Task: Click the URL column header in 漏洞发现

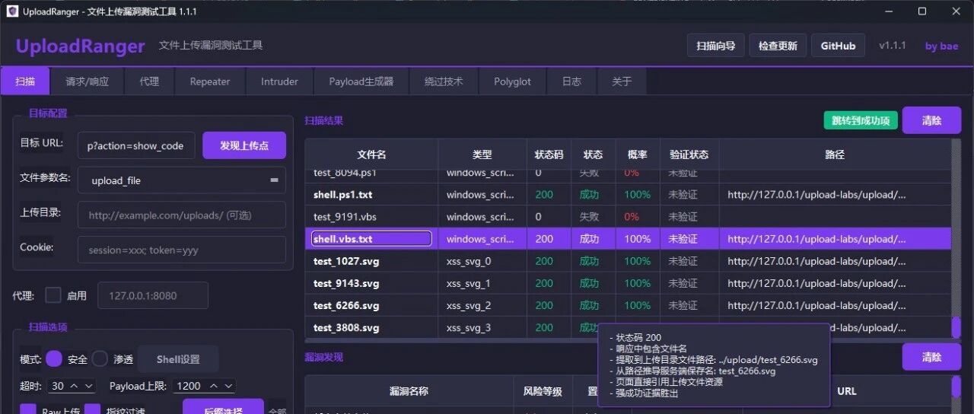Action: 847,391
